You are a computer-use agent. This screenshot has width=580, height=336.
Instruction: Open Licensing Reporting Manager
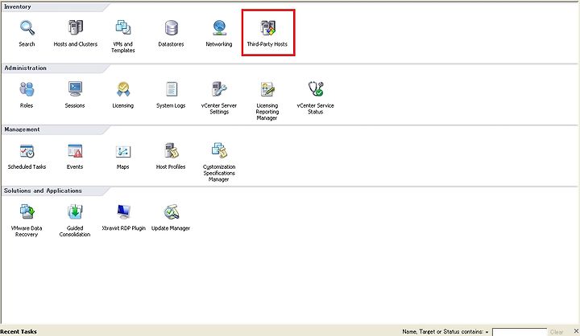point(267,89)
